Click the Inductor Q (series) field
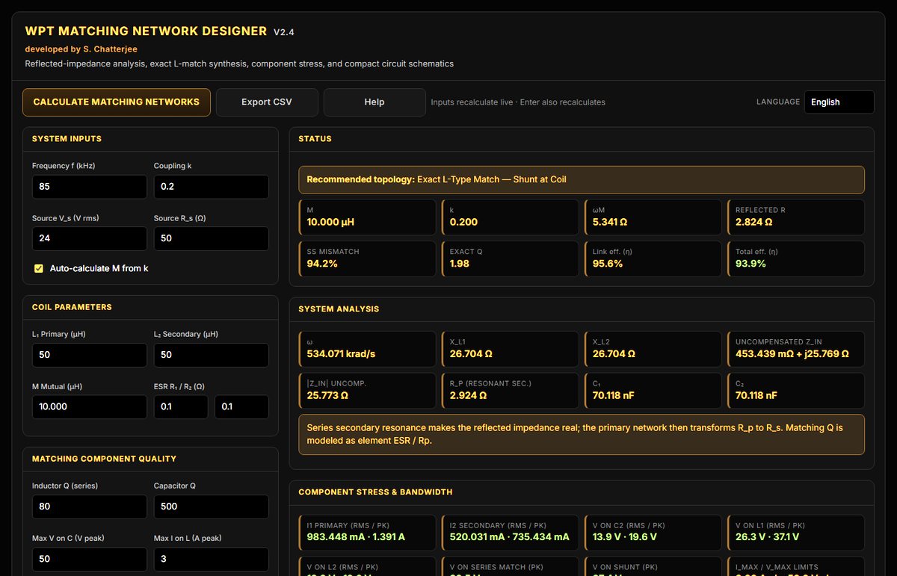The image size is (897, 576). 90,507
